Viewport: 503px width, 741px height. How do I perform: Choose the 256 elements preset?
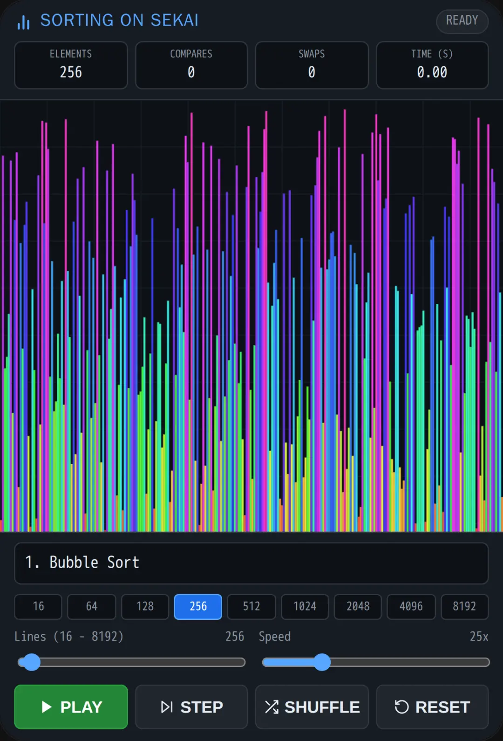pos(198,606)
